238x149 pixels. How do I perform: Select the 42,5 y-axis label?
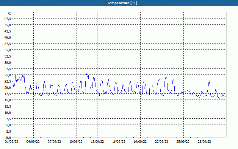point(8,31)
